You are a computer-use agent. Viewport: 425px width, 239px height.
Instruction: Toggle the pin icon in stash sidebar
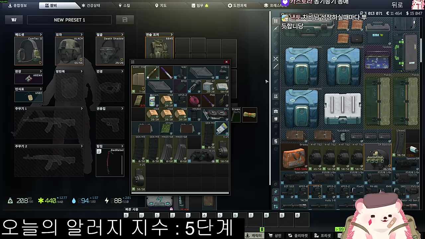click(276, 192)
